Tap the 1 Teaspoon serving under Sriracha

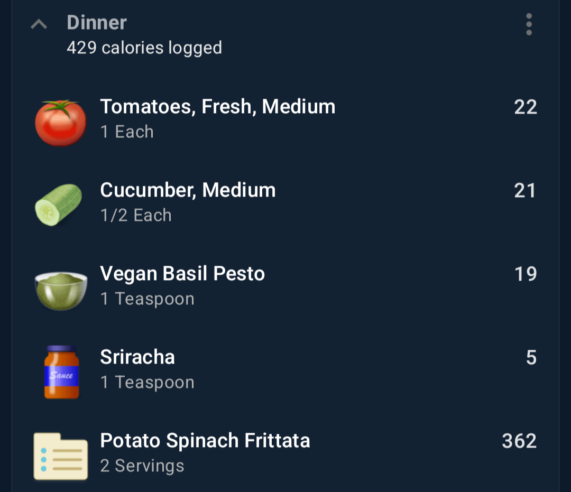pos(147,383)
